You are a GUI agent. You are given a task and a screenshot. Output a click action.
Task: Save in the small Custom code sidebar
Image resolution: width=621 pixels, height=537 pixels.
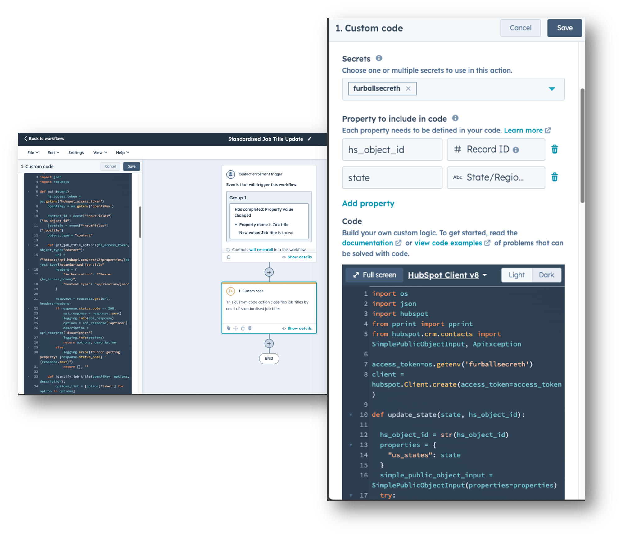tap(131, 166)
